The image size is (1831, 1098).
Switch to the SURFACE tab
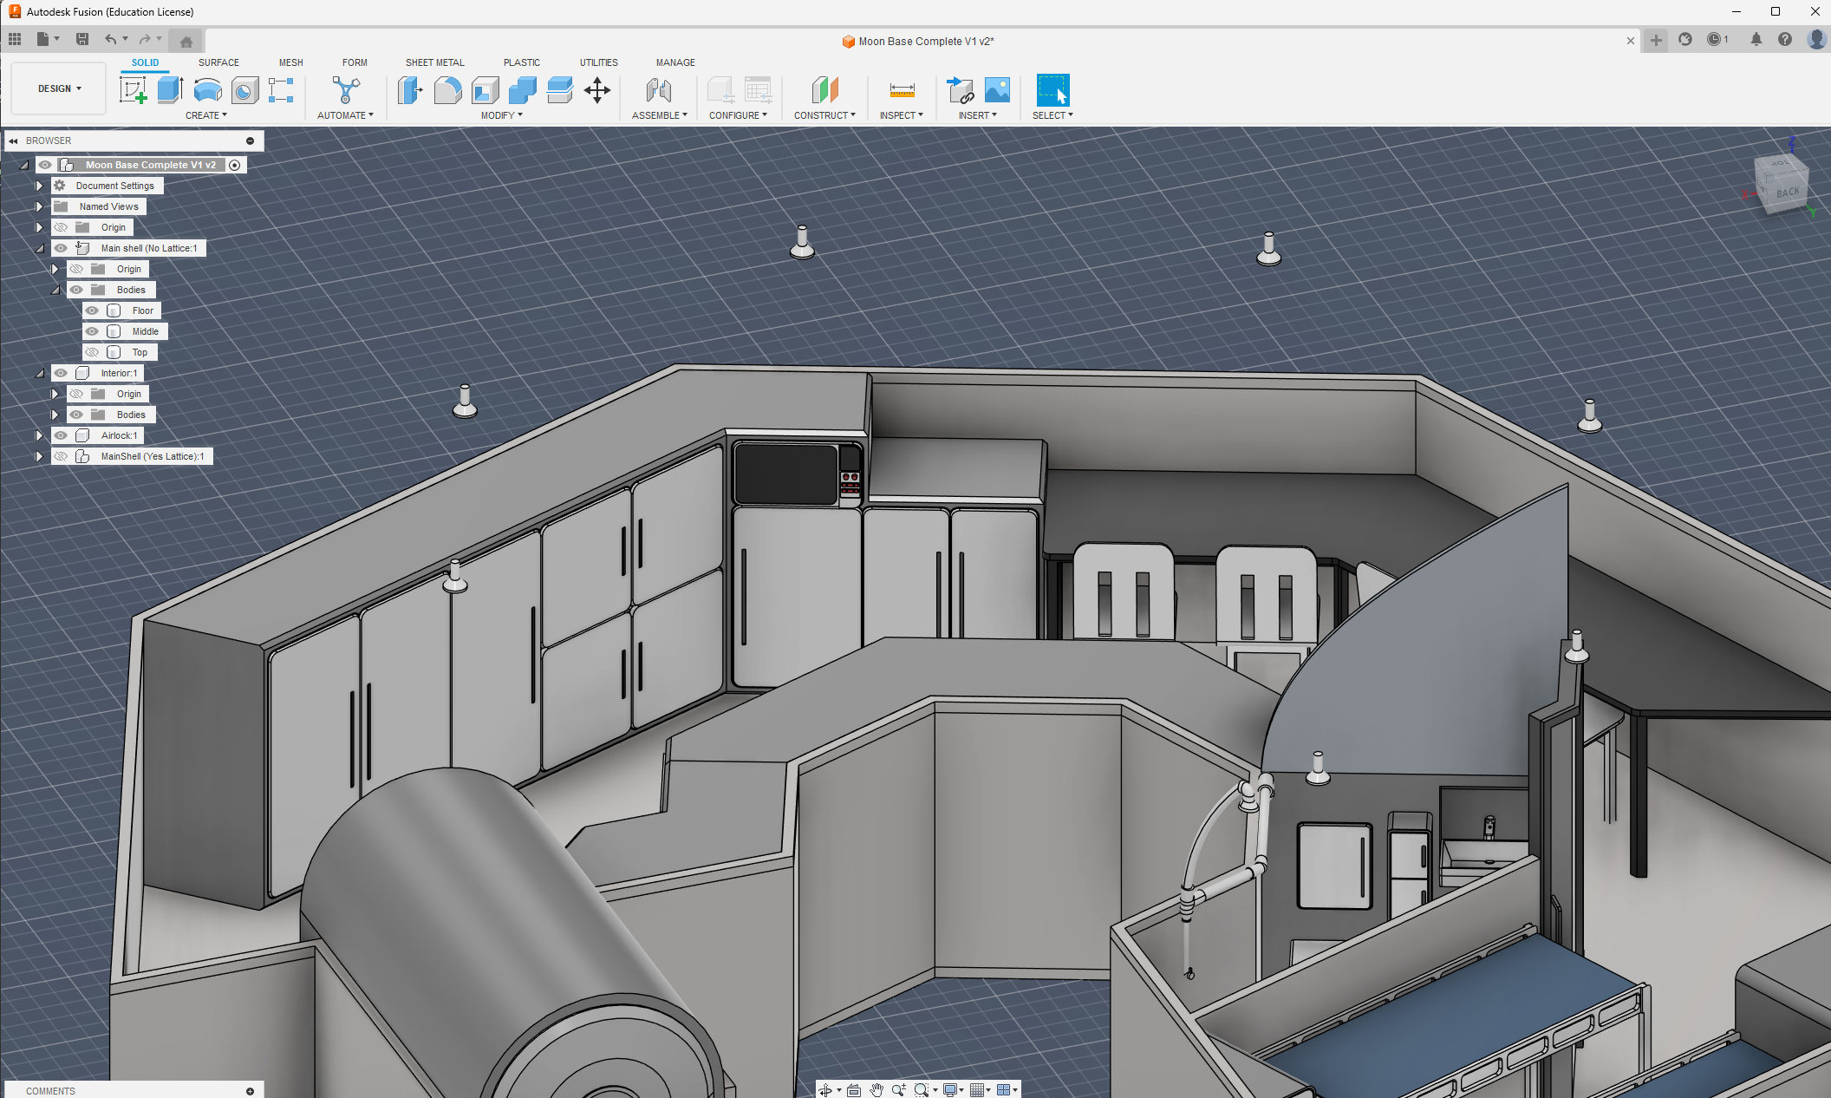coord(218,62)
